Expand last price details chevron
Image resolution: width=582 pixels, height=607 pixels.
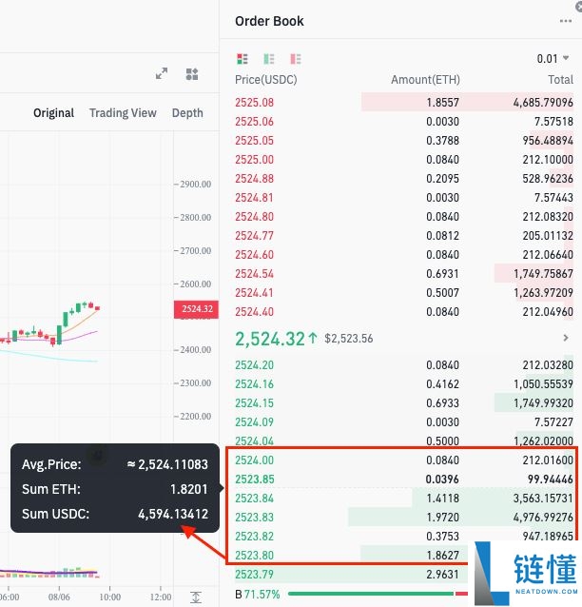(x=566, y=338)
